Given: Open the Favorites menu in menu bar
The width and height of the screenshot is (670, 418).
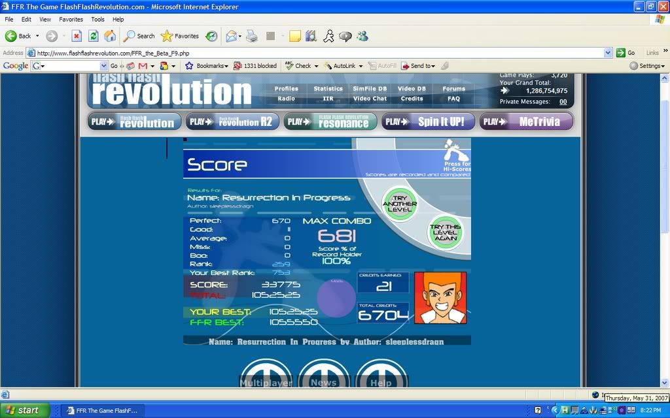Looking at the screenshot, I should [71, 20].
